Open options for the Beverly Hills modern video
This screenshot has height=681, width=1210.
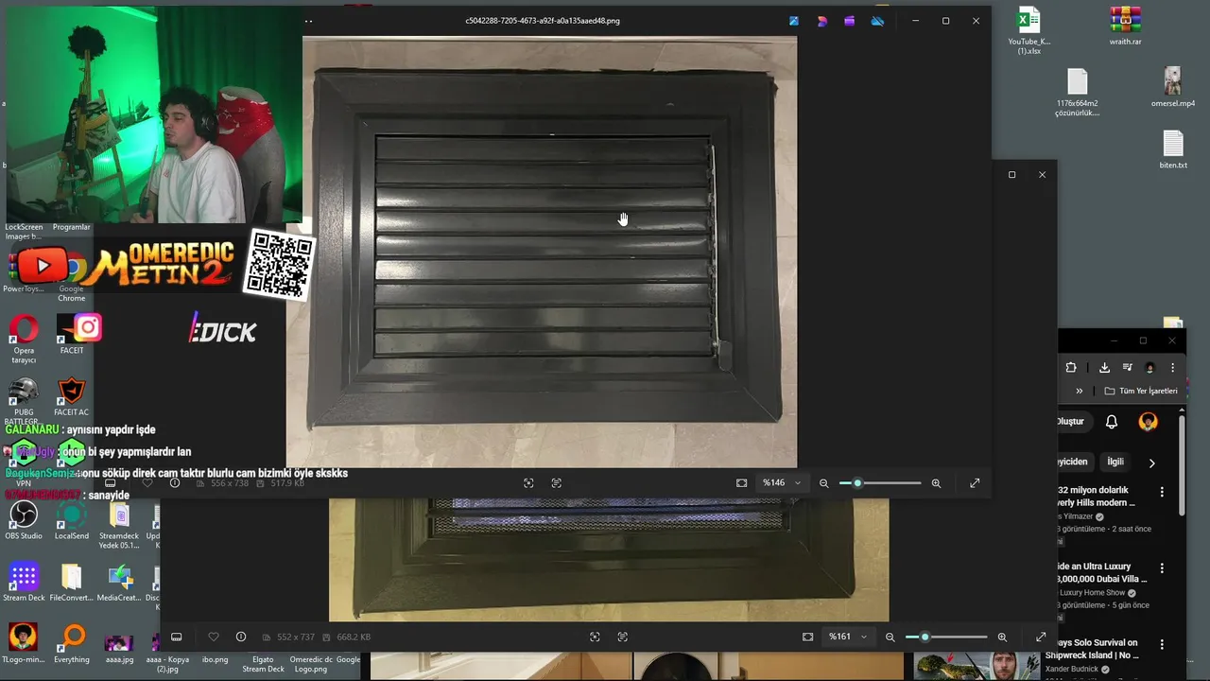click(x=1162, y=492)
